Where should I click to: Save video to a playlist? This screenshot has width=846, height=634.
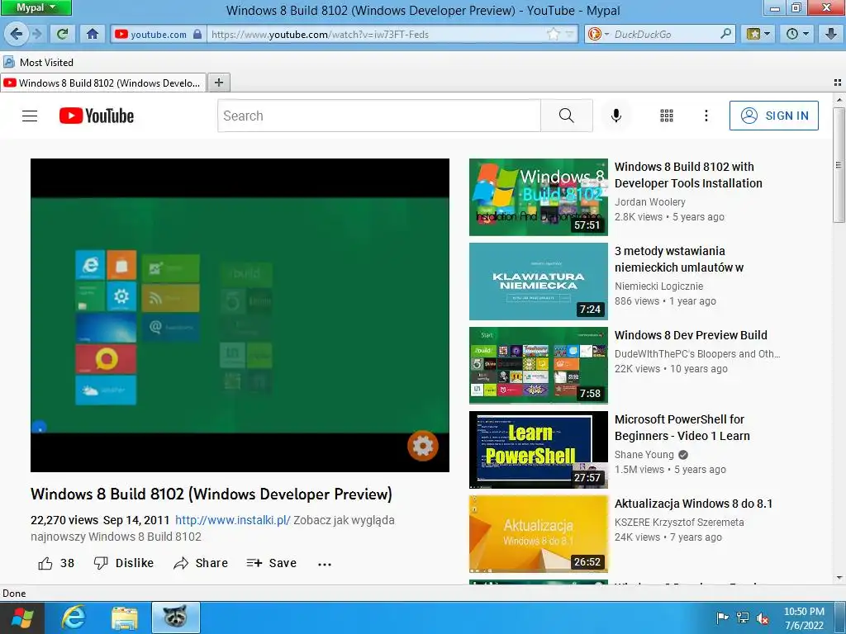271,563
